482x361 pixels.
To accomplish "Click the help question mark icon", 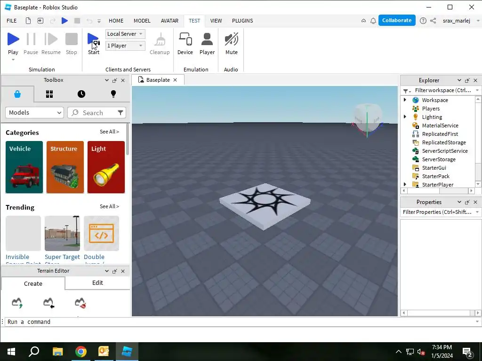I will coord(423,21).
